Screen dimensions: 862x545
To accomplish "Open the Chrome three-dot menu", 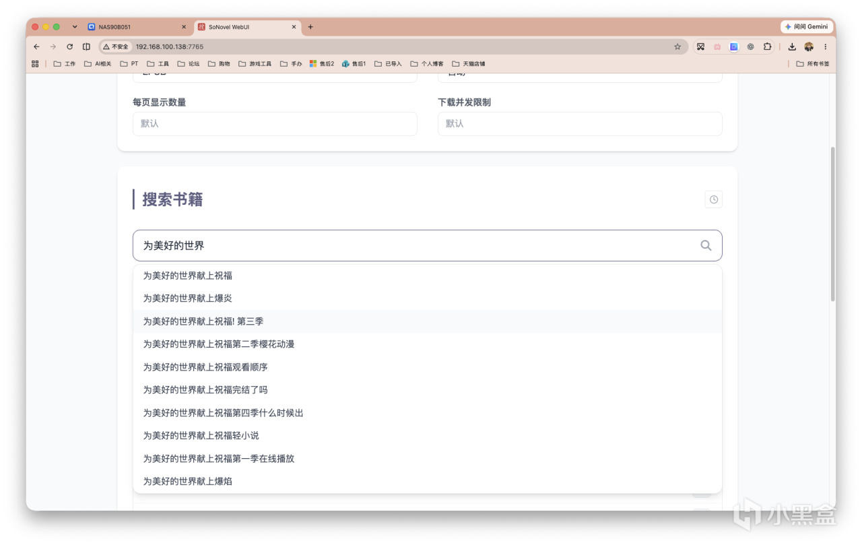I will (825, 46).
